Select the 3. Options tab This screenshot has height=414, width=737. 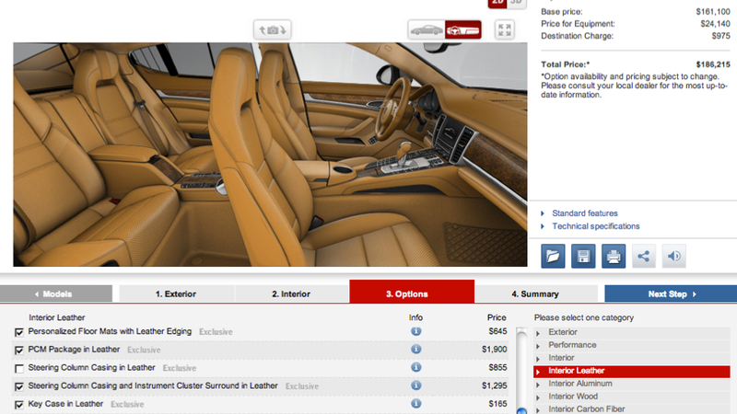[412, 293]
